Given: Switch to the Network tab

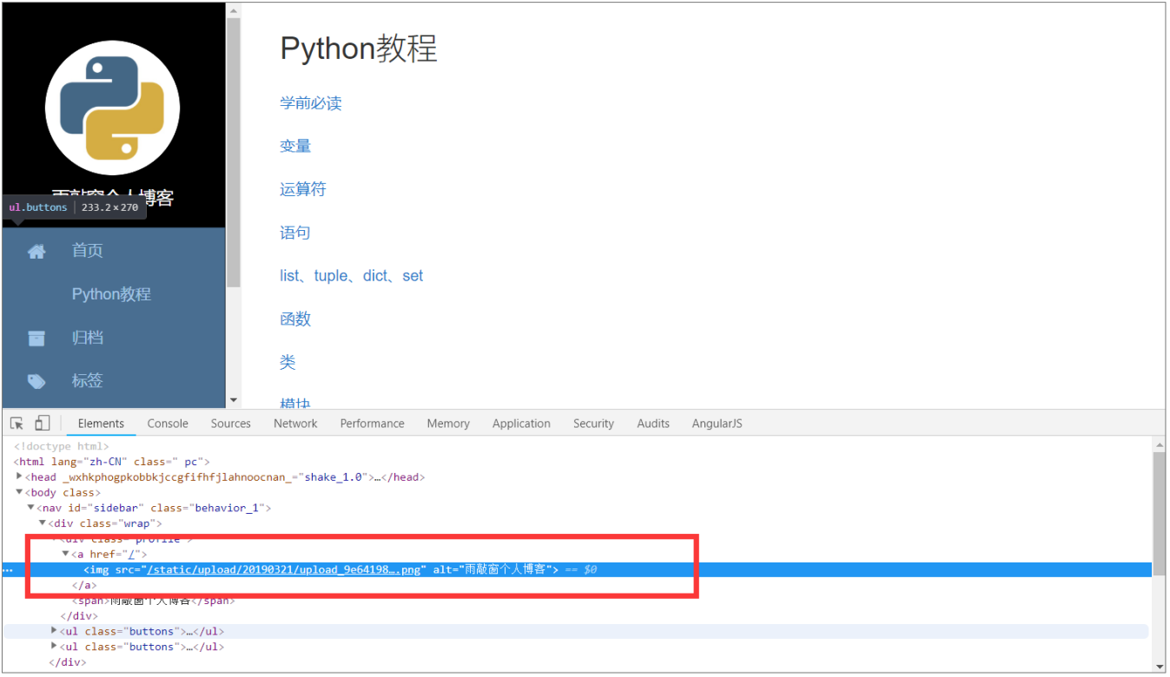Looking at the screenshot, I should 295,424.
